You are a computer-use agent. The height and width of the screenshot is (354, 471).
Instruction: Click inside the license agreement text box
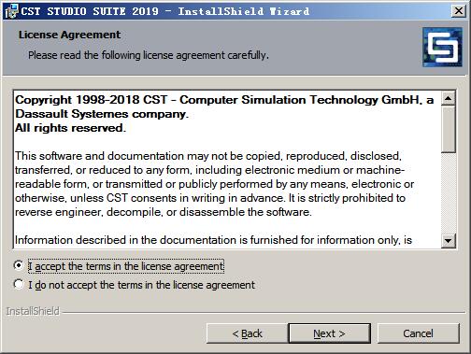pos(227,170)
